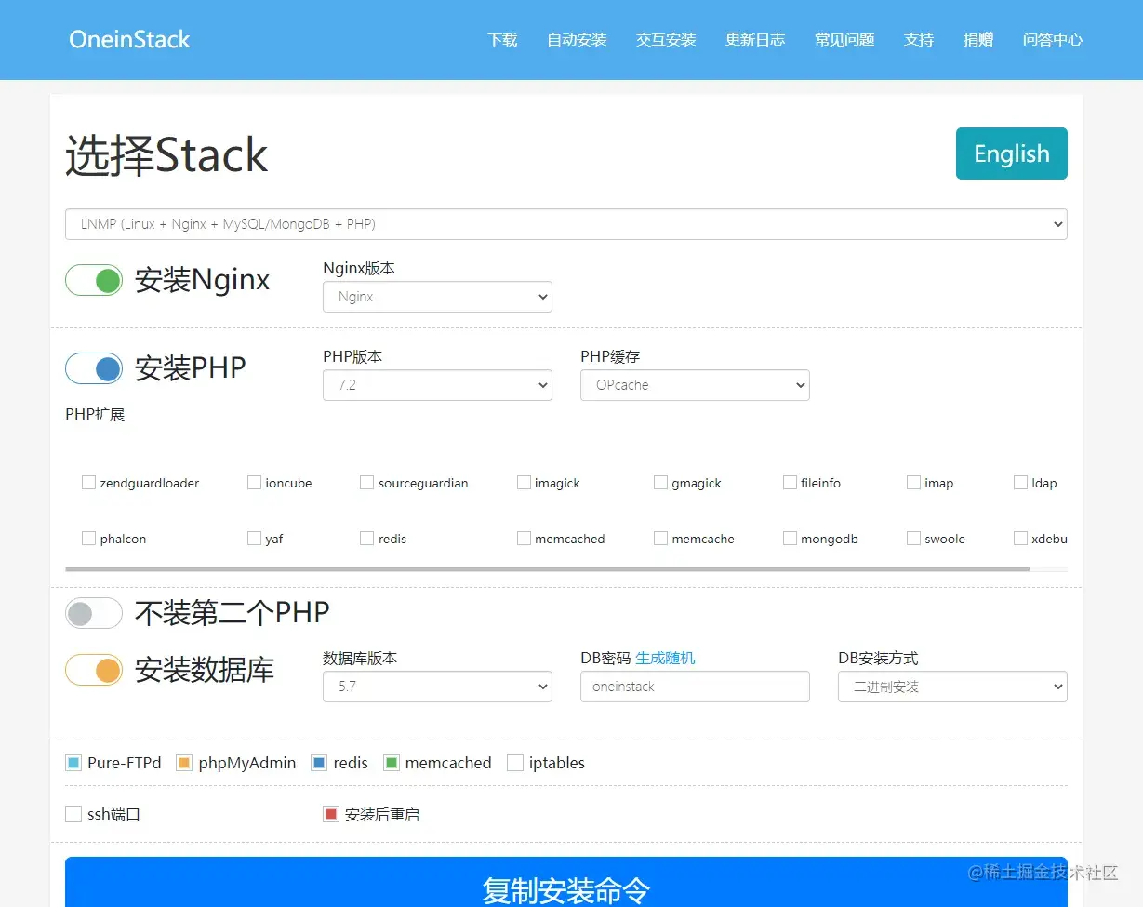Check the swoole extension
Screen dimensions: 1143x907
pos(913,539)
